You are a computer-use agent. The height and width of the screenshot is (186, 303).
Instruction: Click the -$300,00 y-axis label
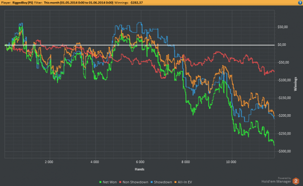tap(284, 151)
